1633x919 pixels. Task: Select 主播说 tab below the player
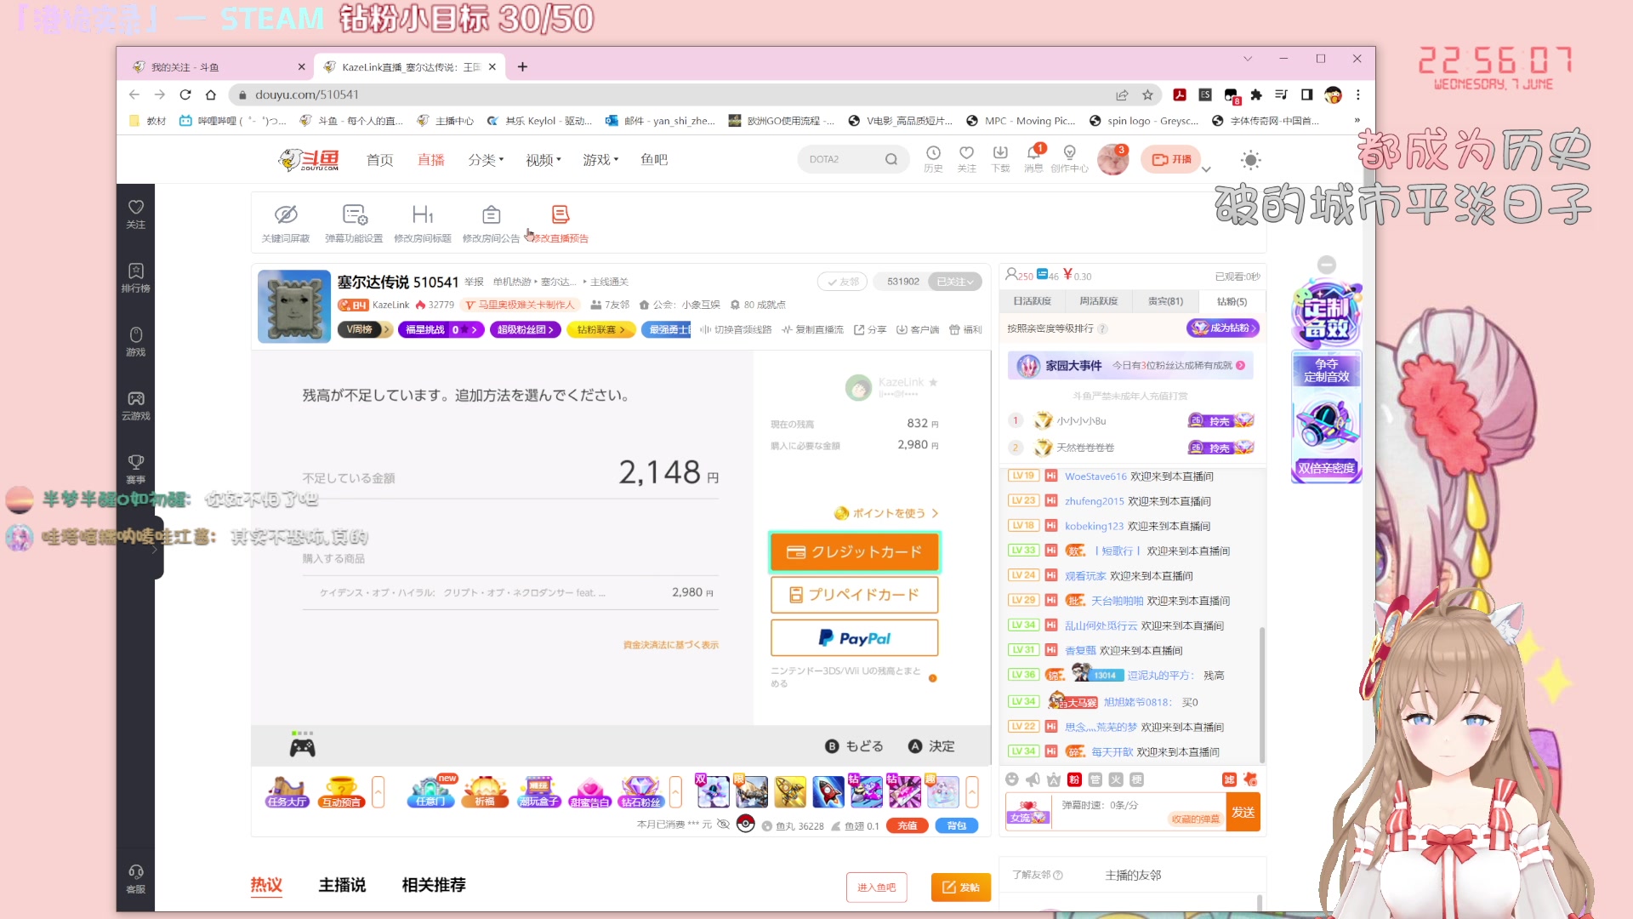(342, 885)
